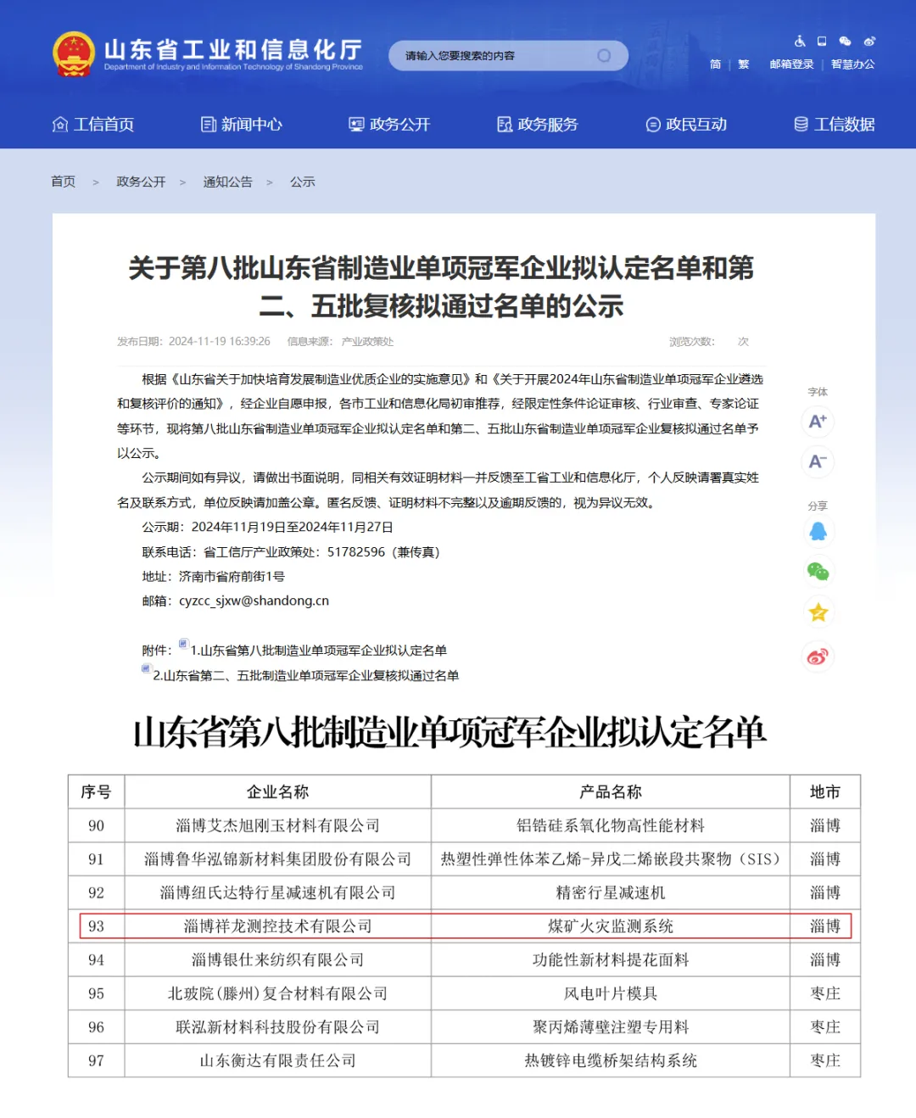This screenshot has width=916, height=1118.
Task: Click table cell 联泓新材料科技股份有限公司
Action: click(x=277, y=1027)
